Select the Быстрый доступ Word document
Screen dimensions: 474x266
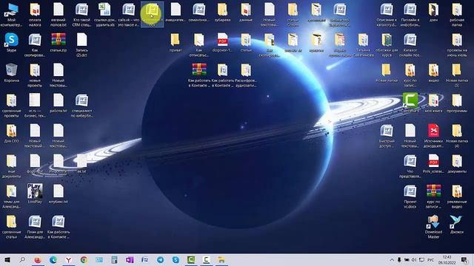[x=387, y=136]
